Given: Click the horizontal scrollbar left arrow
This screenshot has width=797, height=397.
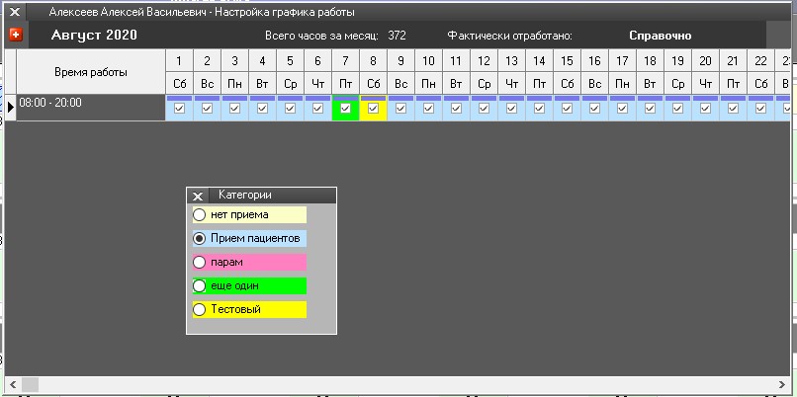Looking at the screenshot, I should pos(12,382).
